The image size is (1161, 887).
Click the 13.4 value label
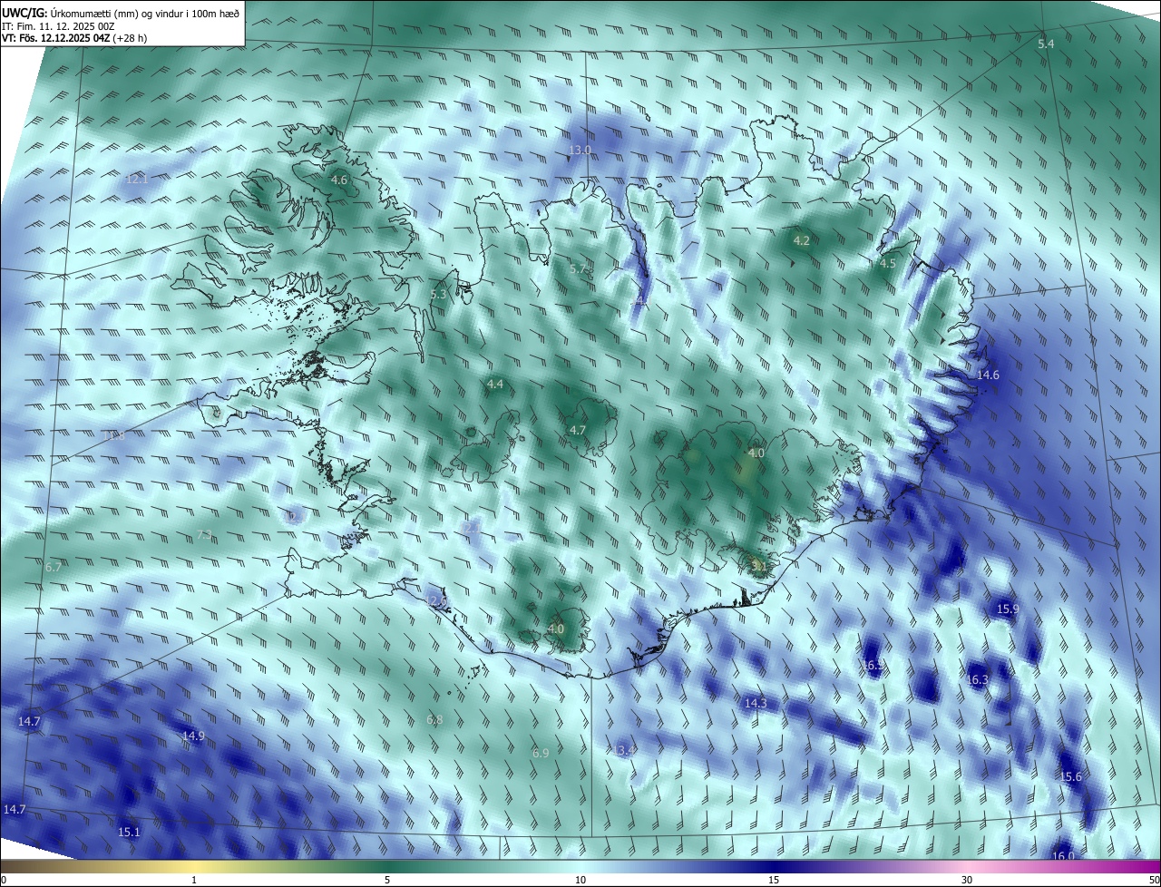pos(624,750)
